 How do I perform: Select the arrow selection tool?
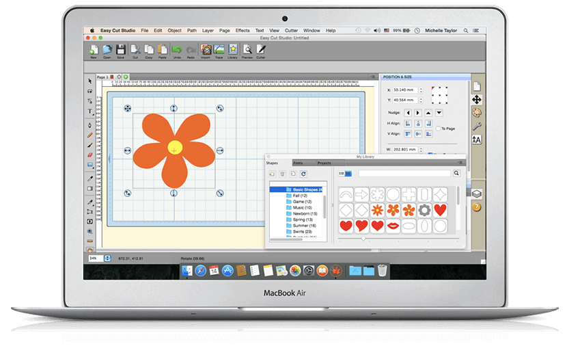(x=90, y=81)
